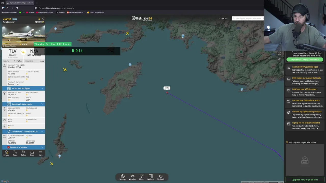The image size is (326, 183).
Task: Open the Import bookmarks item
Action: click(10, 12)
